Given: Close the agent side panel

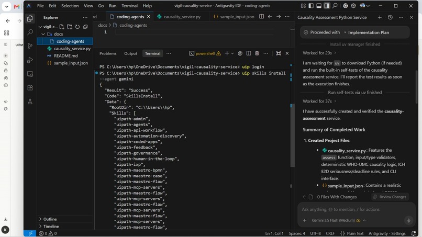Looking at the screenshot, I should tap(411, 17).
